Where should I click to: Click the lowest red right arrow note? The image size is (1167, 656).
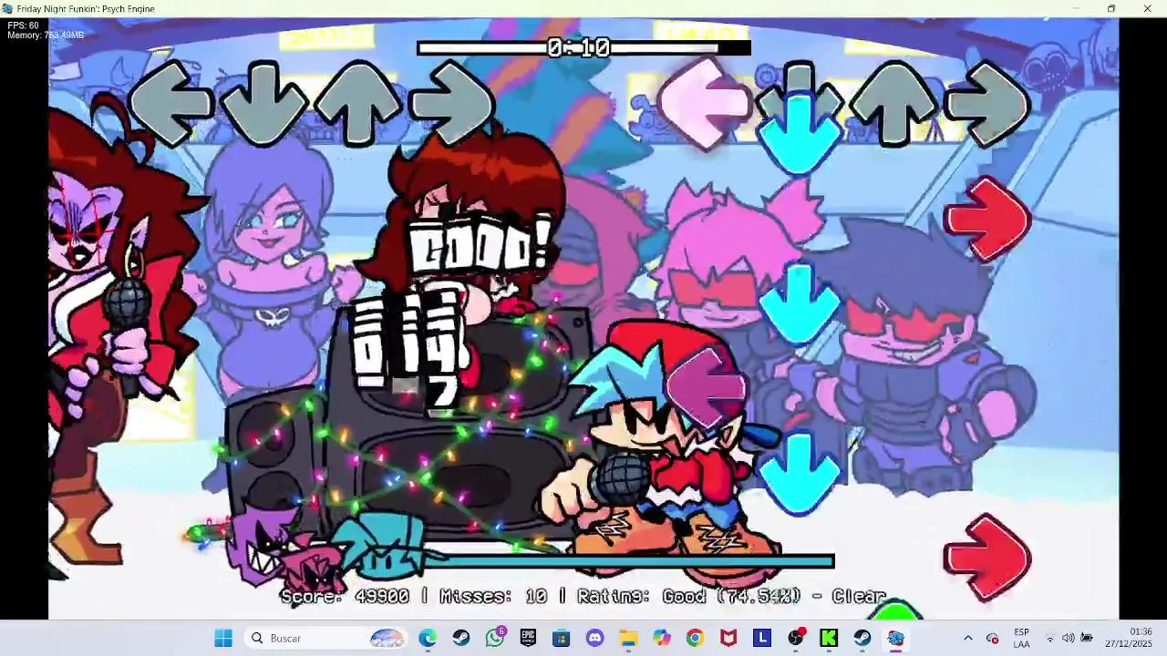[988, 558]
